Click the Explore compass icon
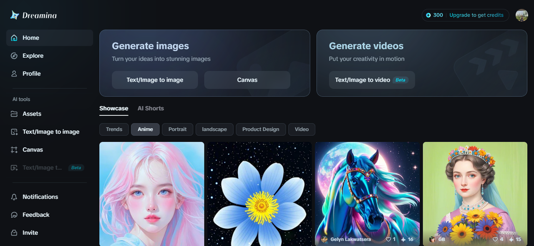 click(14, 56)
